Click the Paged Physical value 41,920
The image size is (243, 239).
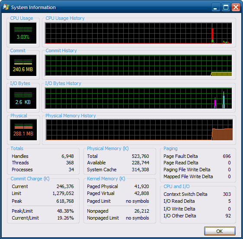point(142,186)
